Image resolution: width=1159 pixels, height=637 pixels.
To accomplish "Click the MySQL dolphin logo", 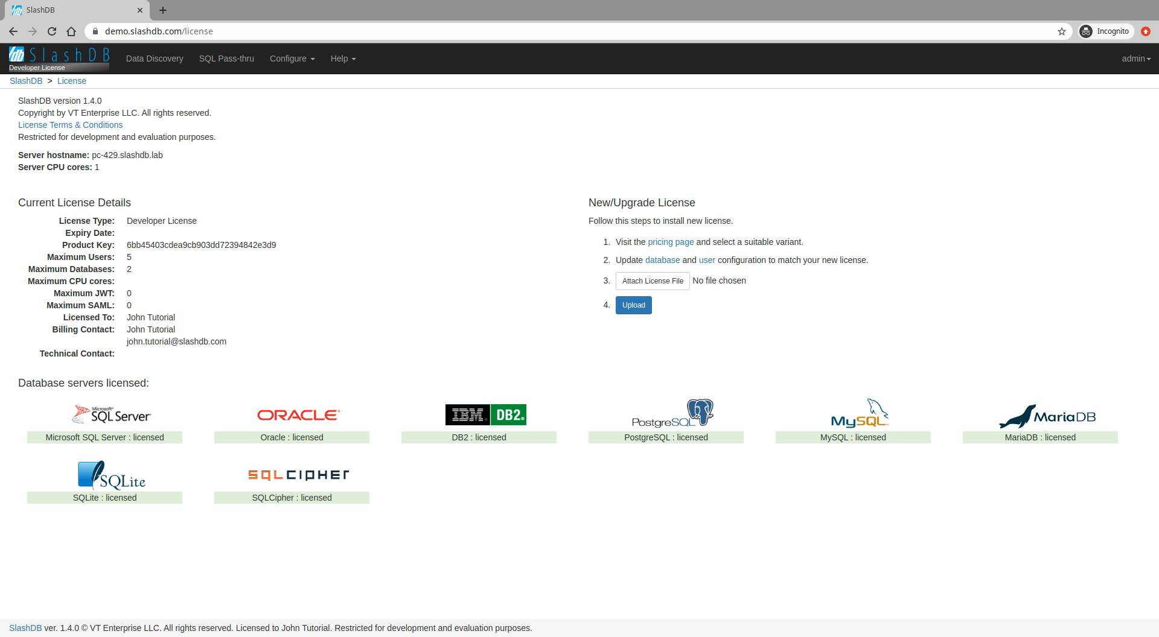I will click(x=860, y=413).
